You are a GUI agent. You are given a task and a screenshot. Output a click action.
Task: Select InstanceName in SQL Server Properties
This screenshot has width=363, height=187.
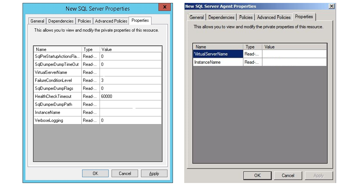tap(97, 112)
